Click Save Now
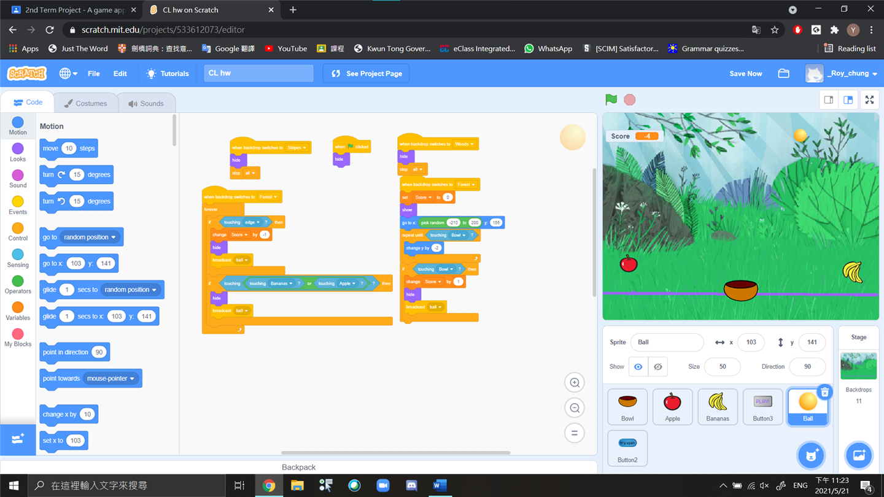 (745, 74)
